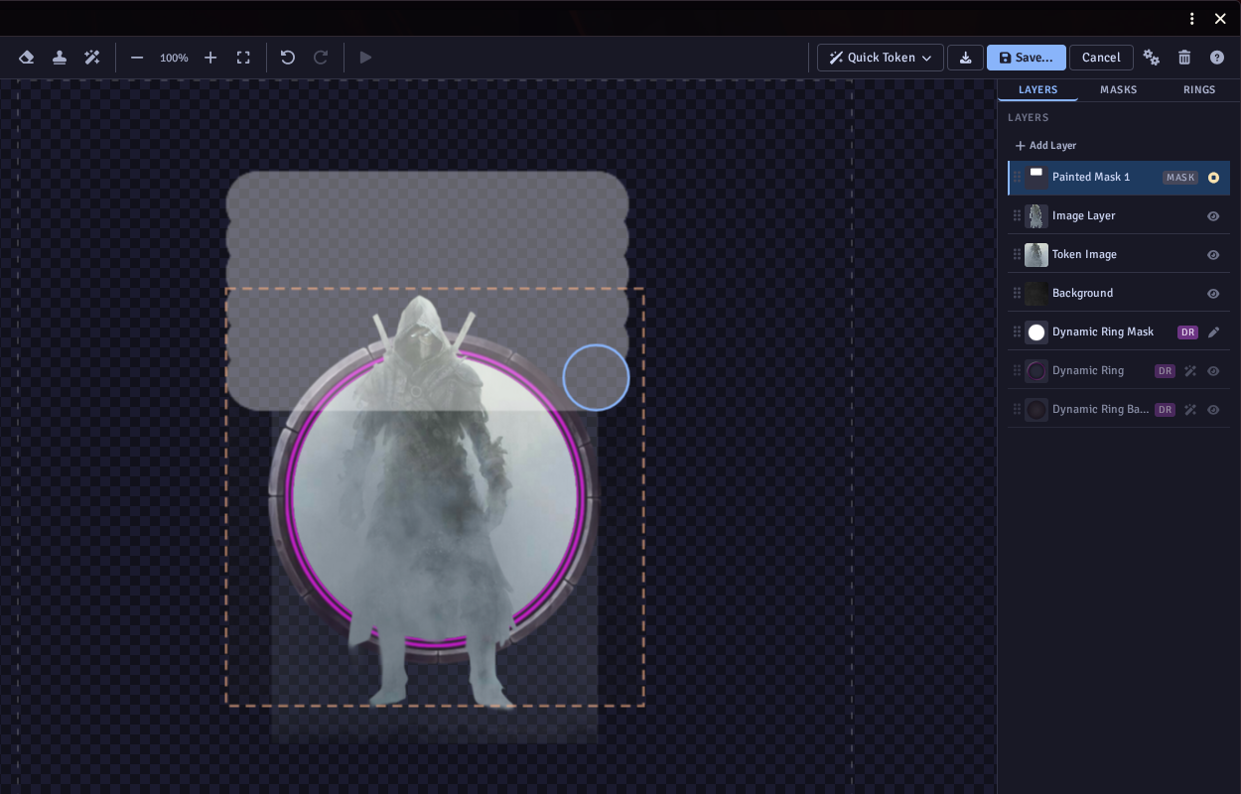Select the Image Layer row by its name
Image resolution: width=1241 pixels, height=794 pixels.
[1084, 216]
